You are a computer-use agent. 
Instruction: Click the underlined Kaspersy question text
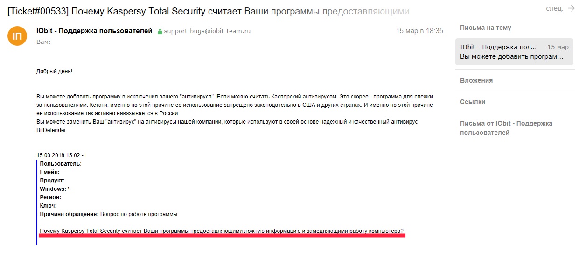tap(222, 231)
